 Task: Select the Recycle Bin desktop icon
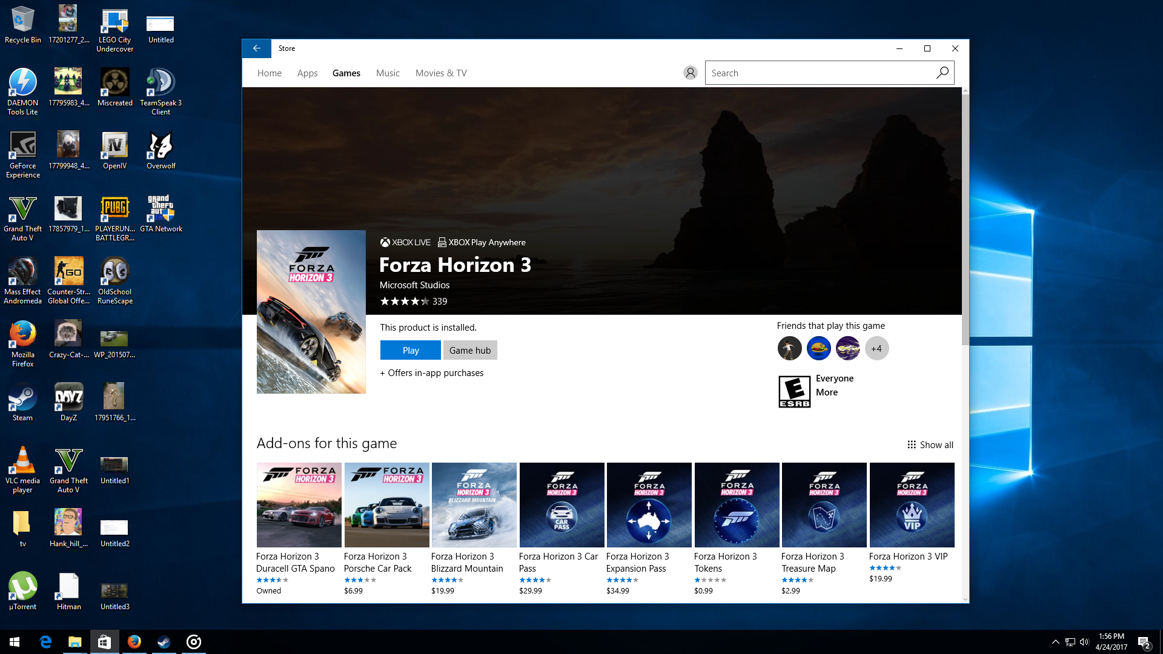point(23,25)
